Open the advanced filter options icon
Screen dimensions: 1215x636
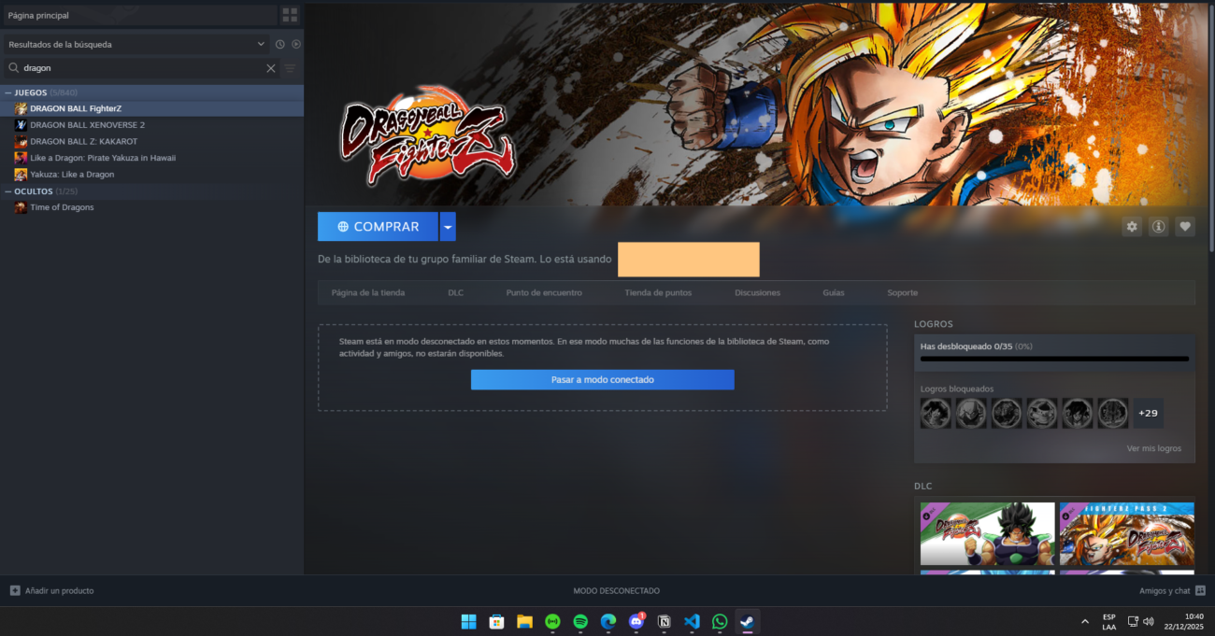click(x=290, y=68)
